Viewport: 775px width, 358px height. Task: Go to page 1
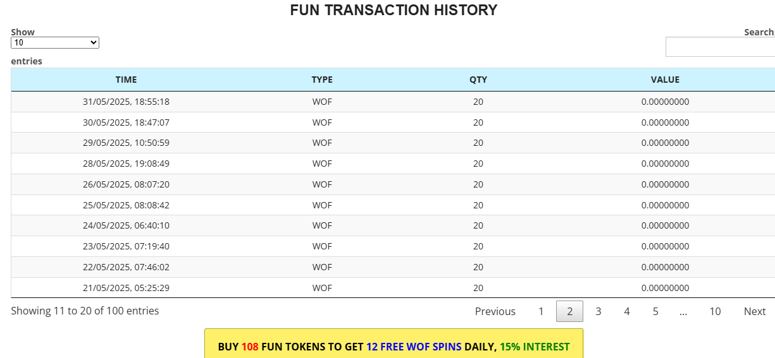coord(541,311)
